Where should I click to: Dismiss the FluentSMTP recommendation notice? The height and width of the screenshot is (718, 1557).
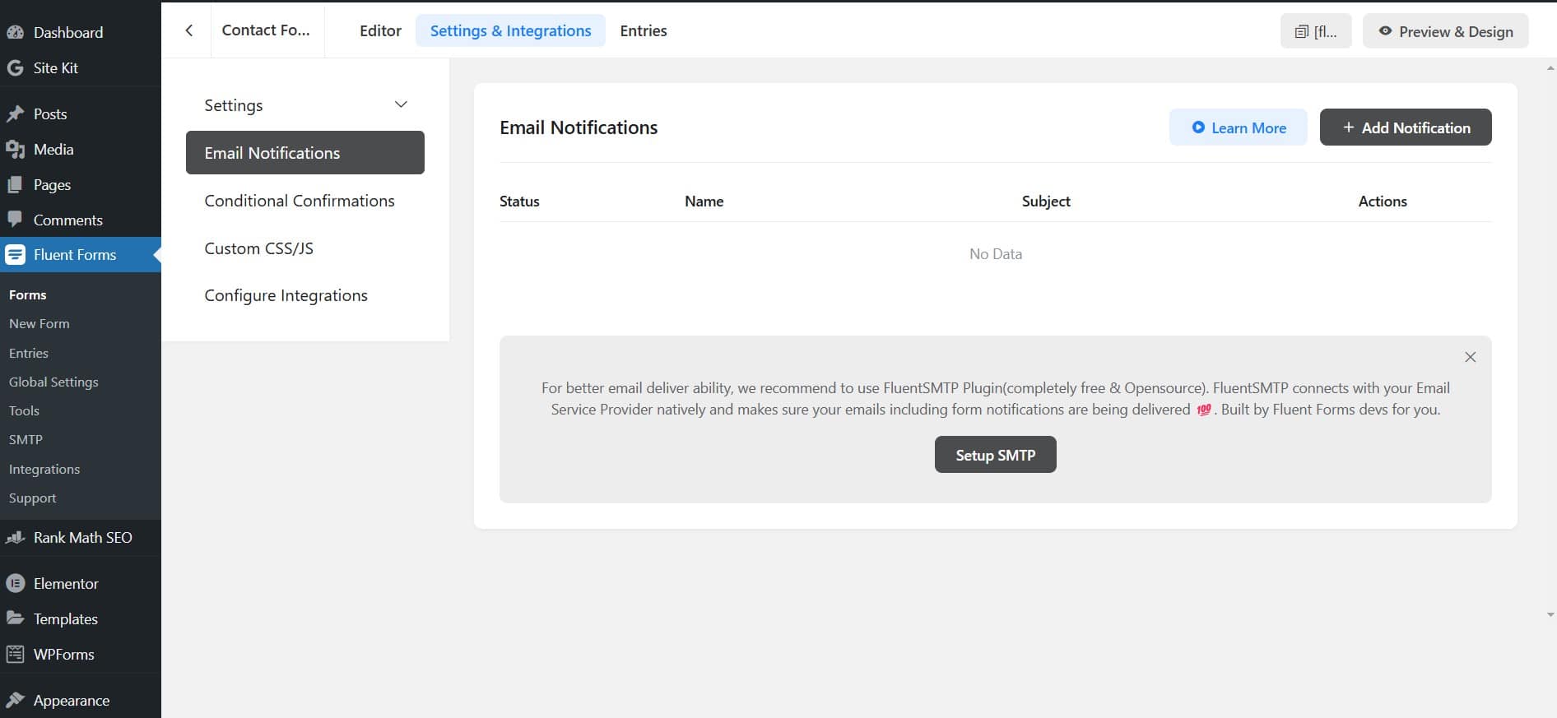[x=1470, y=357]
